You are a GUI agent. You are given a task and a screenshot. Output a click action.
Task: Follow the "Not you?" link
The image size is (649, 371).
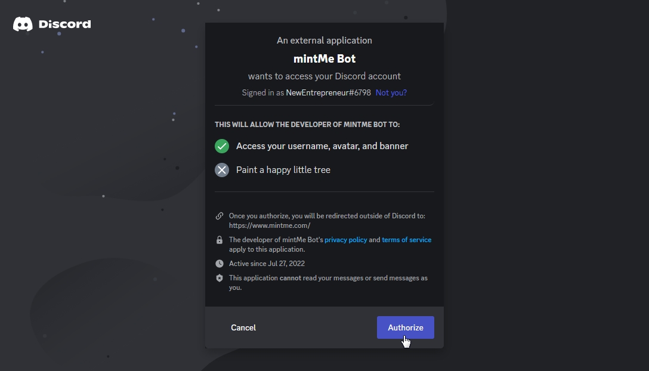(391, 92)
